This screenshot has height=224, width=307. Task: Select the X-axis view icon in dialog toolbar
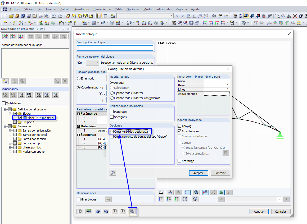click(x=161, y=199)
